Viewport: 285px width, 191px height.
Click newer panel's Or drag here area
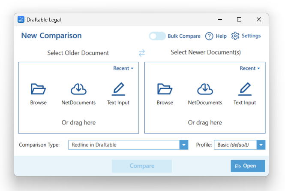tap(205, 122)
